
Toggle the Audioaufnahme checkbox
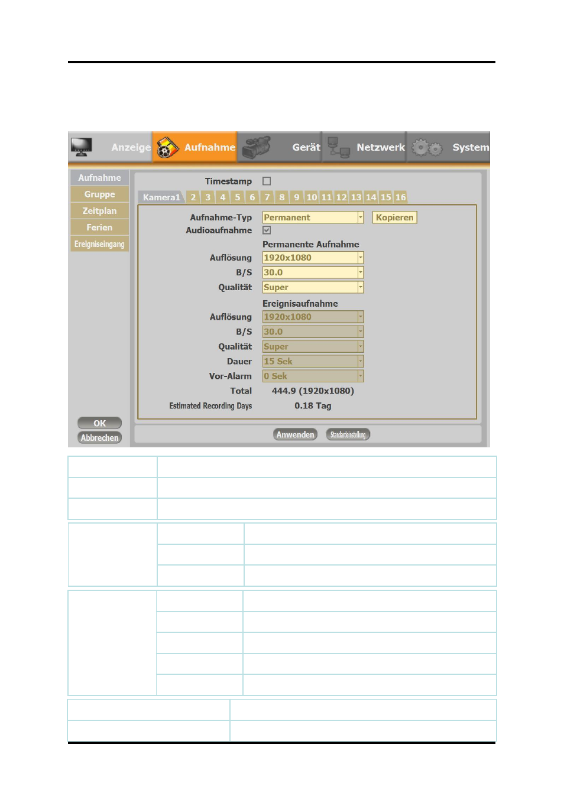click(267, 230)
